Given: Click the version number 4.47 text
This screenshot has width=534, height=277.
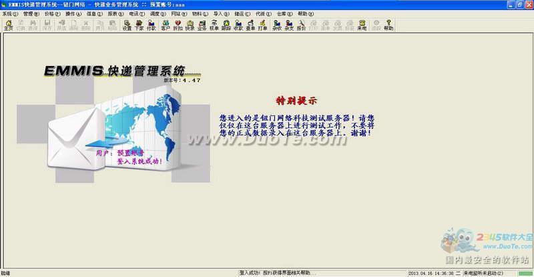Looking at the screenshot, I should pyautogui.click(x=192, y=80).
